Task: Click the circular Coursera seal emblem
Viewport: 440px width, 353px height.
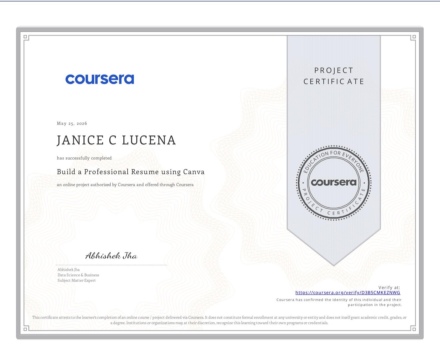Action: pos(334,183)
